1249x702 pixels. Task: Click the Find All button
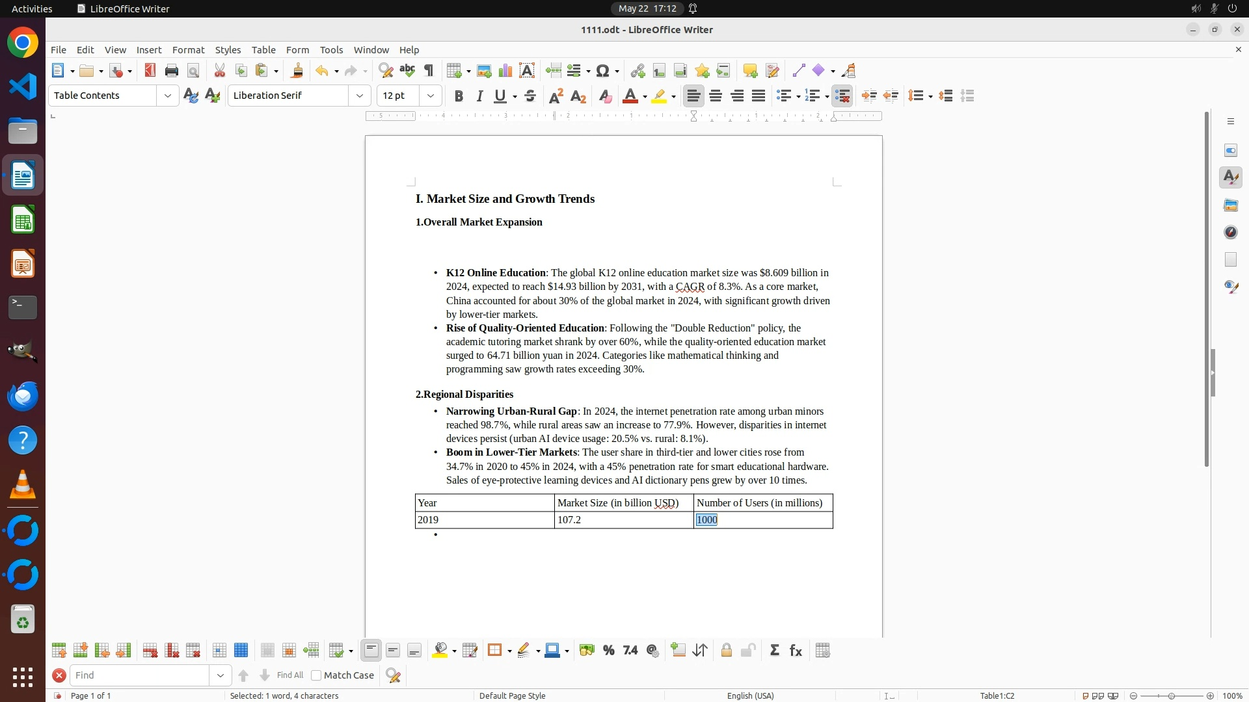tap(290, 675)
